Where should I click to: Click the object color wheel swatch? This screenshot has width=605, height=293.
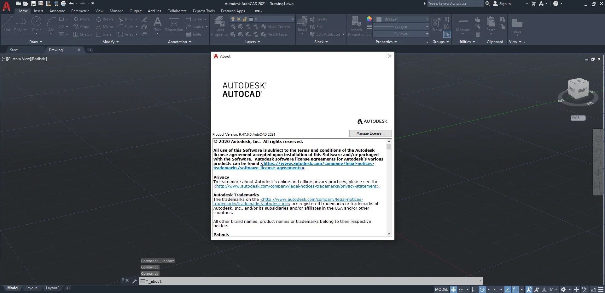point(369,19)
